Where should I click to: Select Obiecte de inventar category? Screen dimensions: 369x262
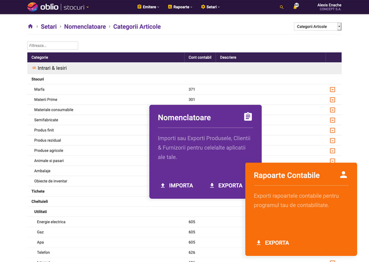pos(51,181)
